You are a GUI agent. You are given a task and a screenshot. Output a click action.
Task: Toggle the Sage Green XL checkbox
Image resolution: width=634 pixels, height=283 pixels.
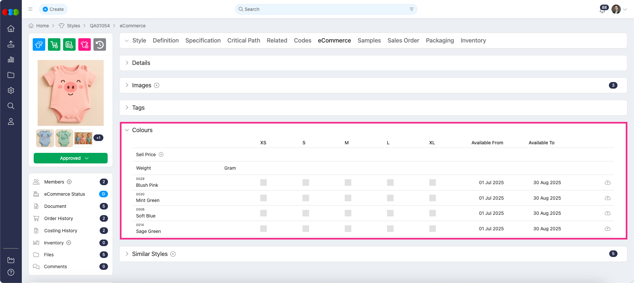coord(432,229)
